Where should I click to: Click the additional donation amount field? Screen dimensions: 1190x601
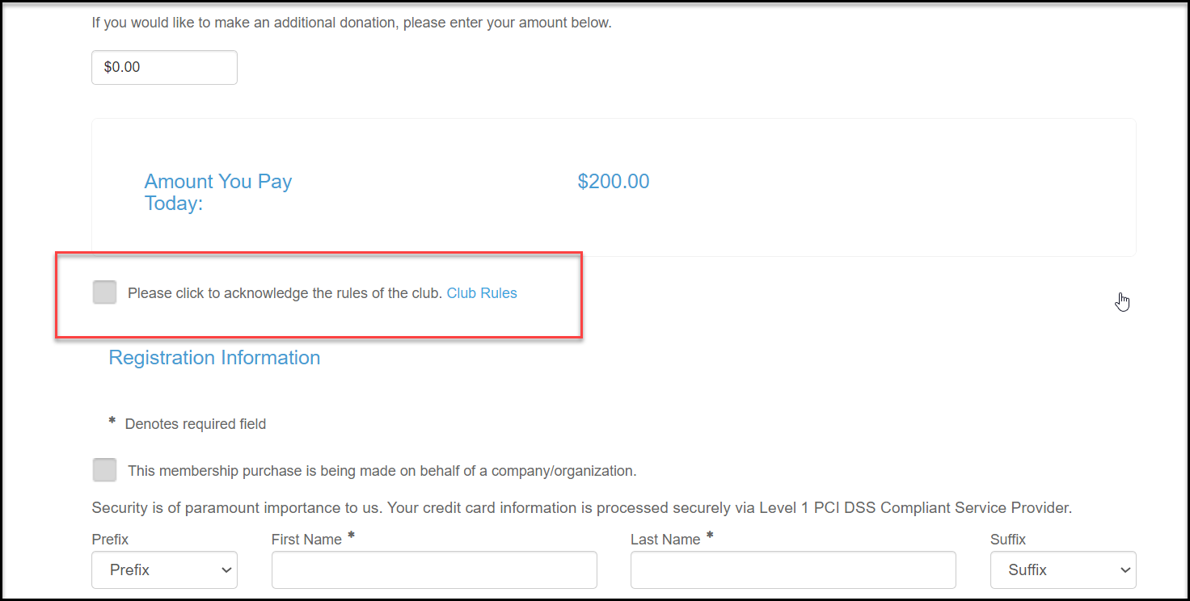164,67
